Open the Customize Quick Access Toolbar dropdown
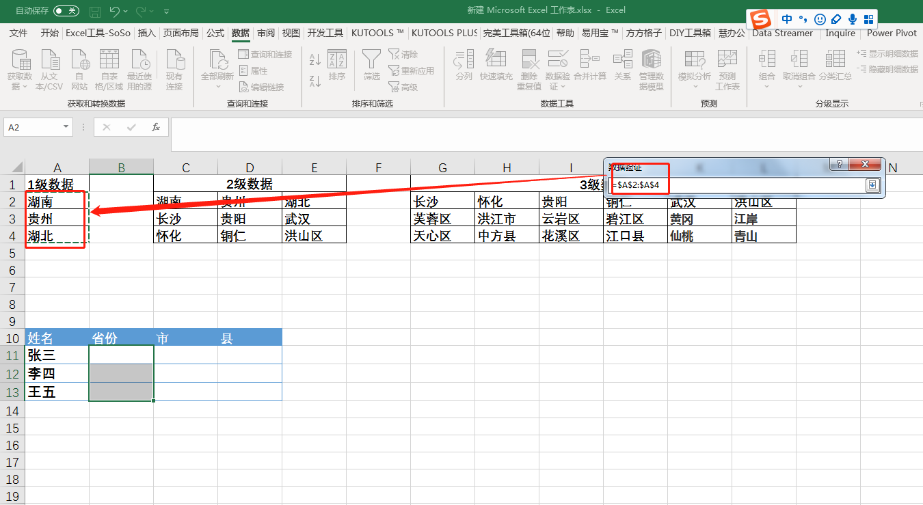Screen dimensions: 923x505 [x=166, y=12]
